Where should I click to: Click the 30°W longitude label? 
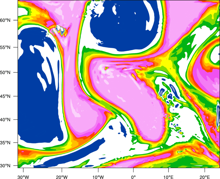[x=23, y=177]
